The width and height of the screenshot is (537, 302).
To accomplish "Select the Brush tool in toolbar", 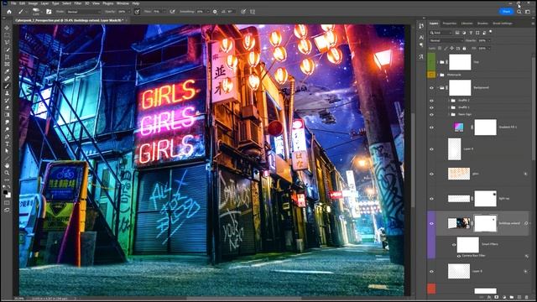I will pos(7,86).
